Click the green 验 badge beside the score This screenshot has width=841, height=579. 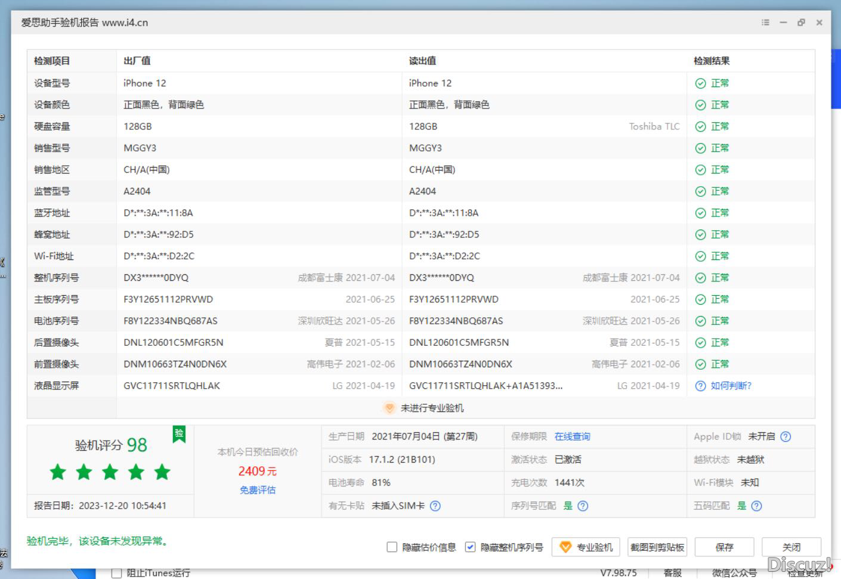(179, 434)
